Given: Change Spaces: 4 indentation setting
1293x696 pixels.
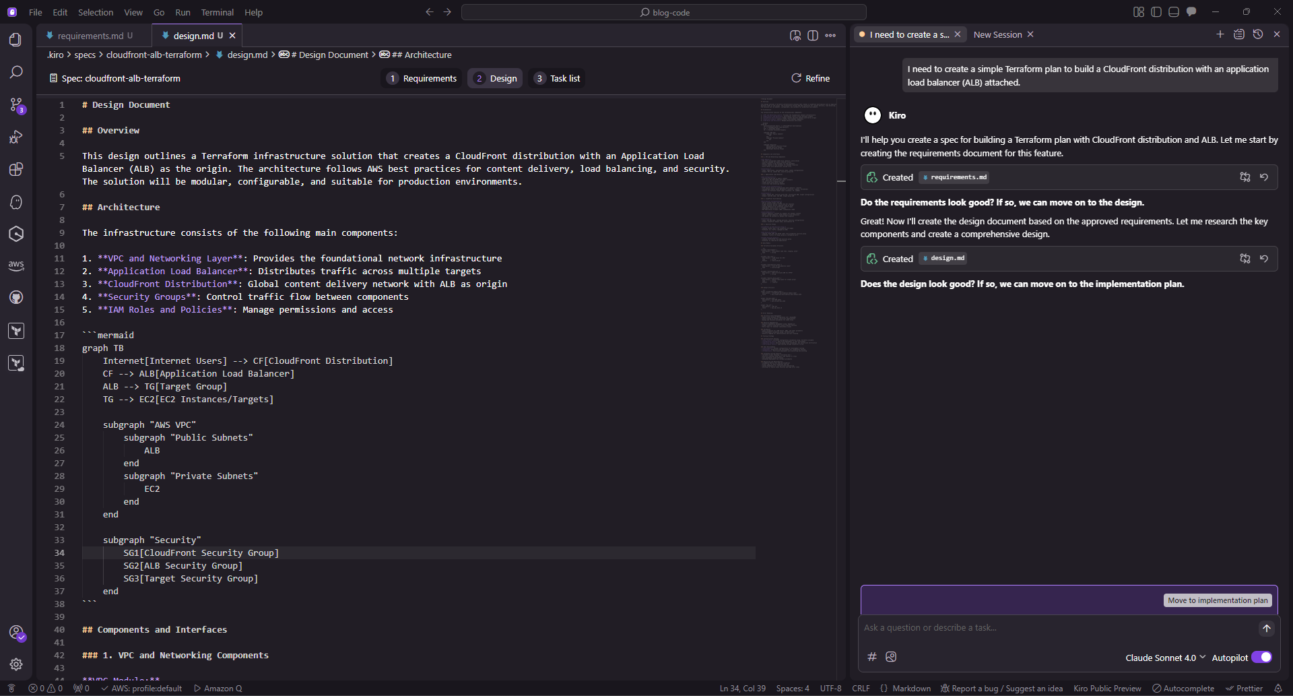Looking at the screenshot, I should pos(793,689).
